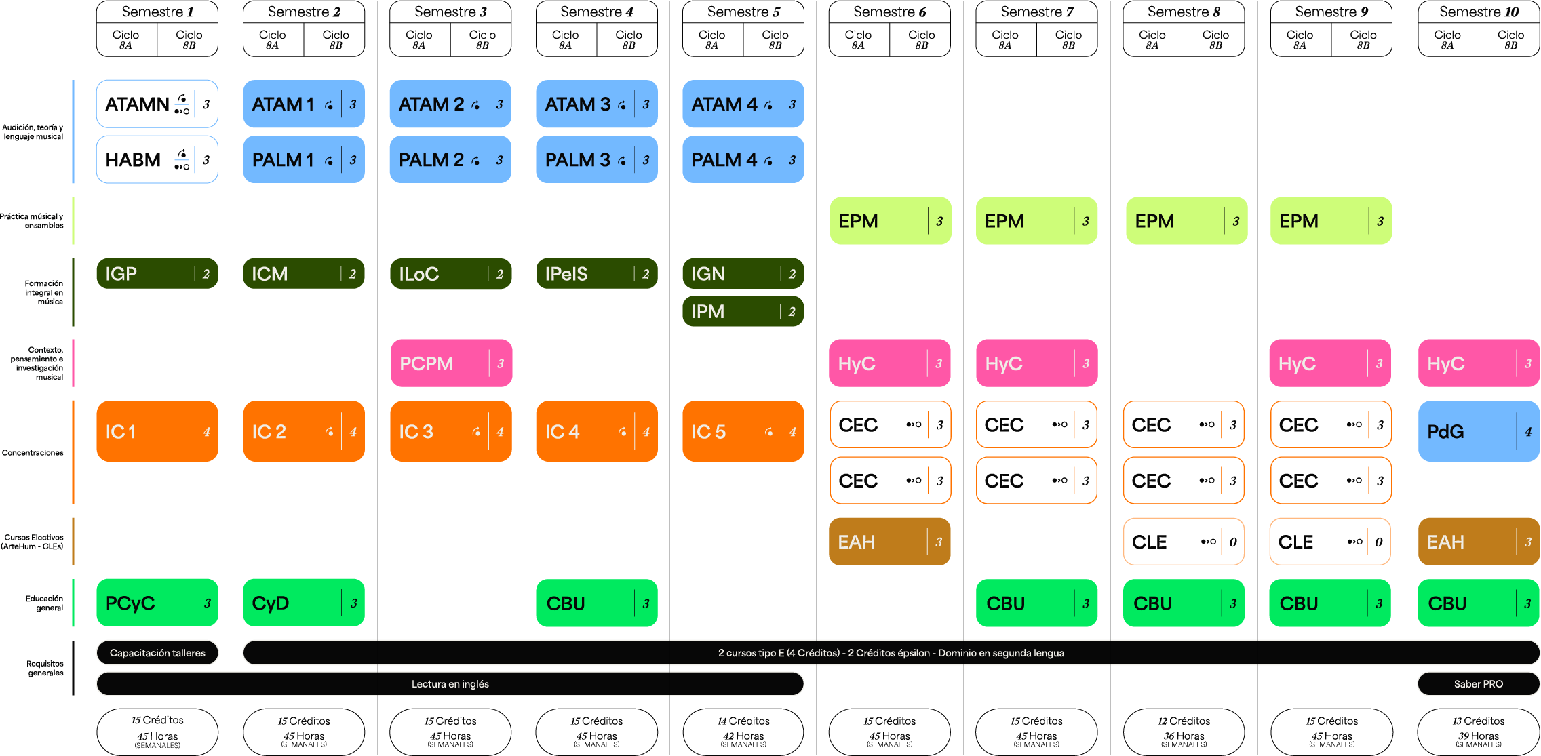
Task: Click the Capacitación talleres bar
Action: (157, 653)
